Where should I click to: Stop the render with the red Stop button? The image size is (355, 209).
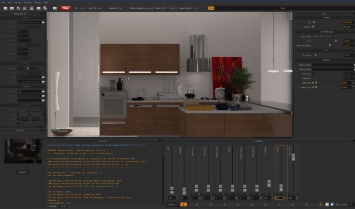pos(65,8)
